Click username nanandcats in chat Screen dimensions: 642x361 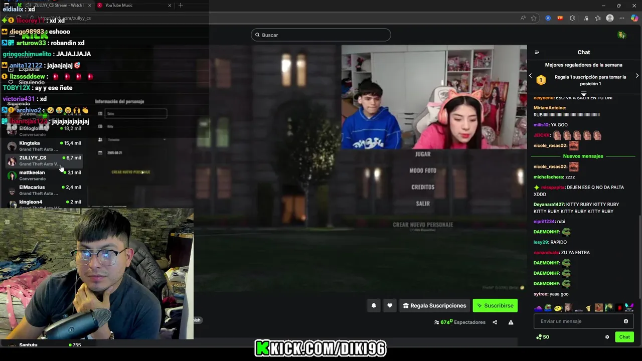(546, 253)
